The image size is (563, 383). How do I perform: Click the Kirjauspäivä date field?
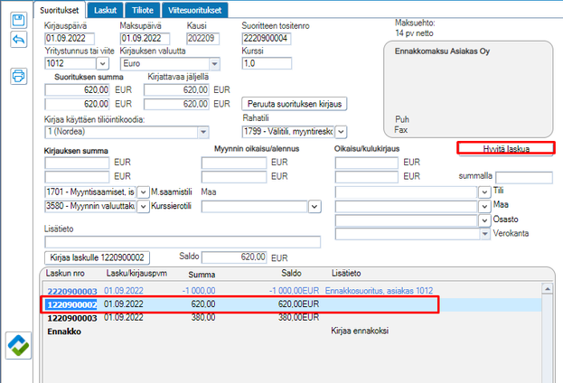pos(70,39)
